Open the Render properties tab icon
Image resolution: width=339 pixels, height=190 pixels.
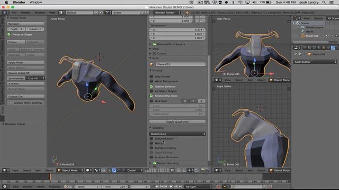pyautogui.click(x=305, y=47)
